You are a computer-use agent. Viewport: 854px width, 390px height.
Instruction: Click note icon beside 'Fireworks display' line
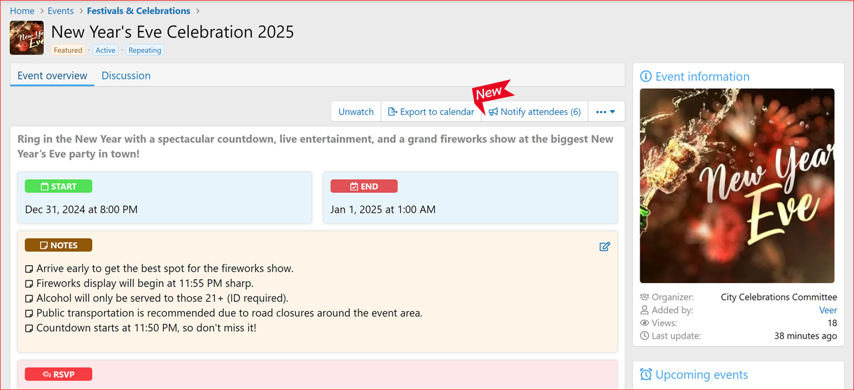click(x=29, y=284)
